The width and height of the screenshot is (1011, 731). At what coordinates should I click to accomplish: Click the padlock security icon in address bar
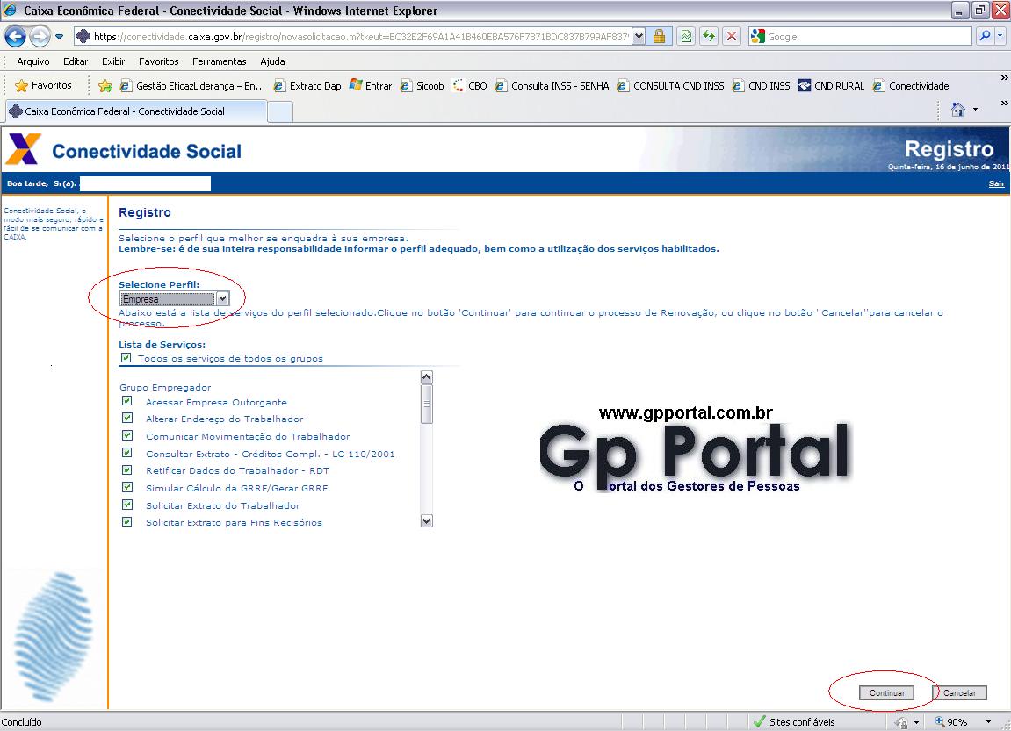pos(661,35)
